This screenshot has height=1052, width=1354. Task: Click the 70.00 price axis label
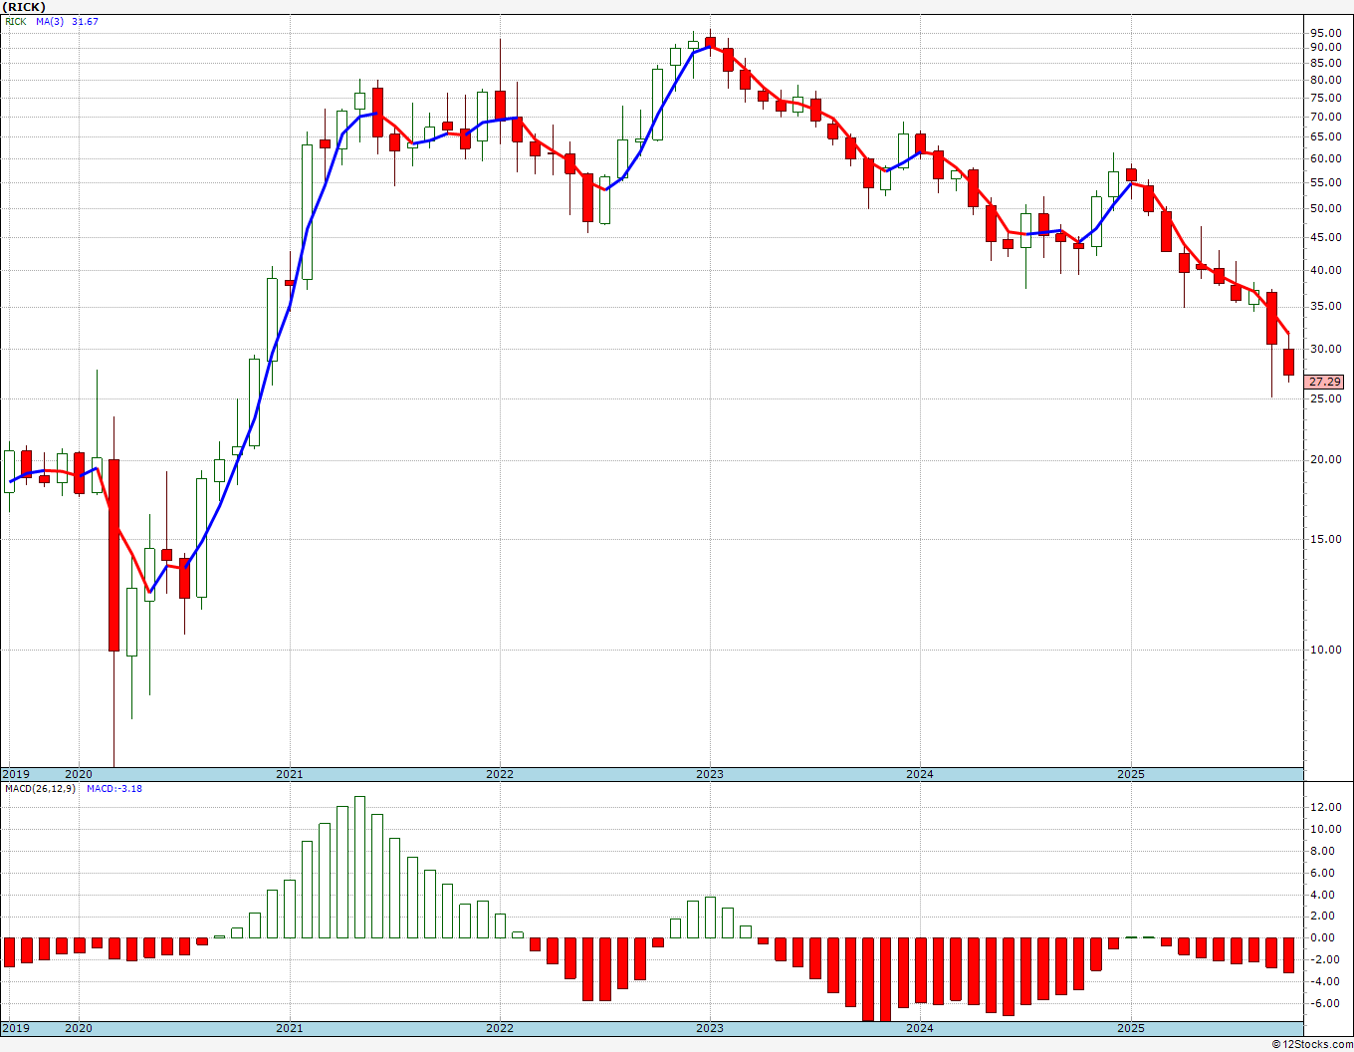1325,117
